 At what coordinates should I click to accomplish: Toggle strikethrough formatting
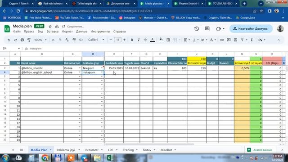145,40
